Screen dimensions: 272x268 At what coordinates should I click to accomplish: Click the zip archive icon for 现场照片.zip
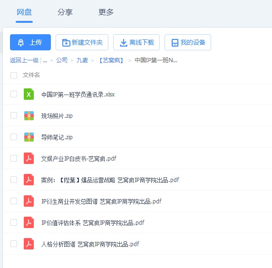click(x=29, y=115)
